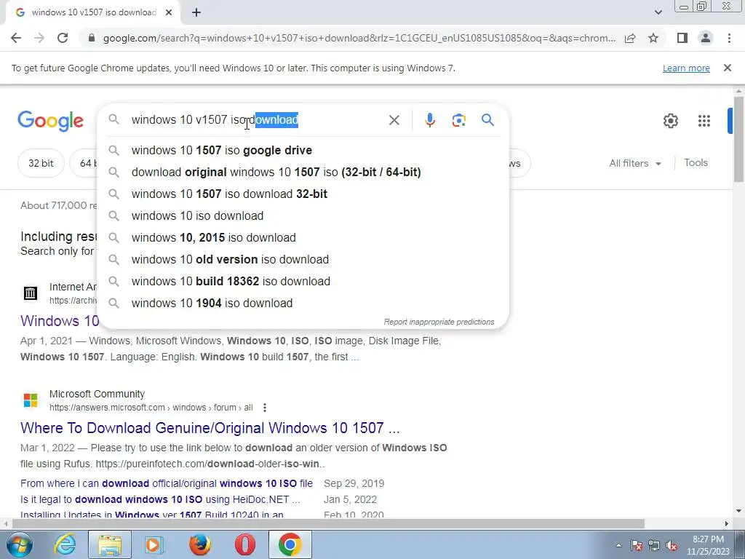The image size is (745, 559).
Task: Open the tab search dropdown arrow
Action: 658,12
